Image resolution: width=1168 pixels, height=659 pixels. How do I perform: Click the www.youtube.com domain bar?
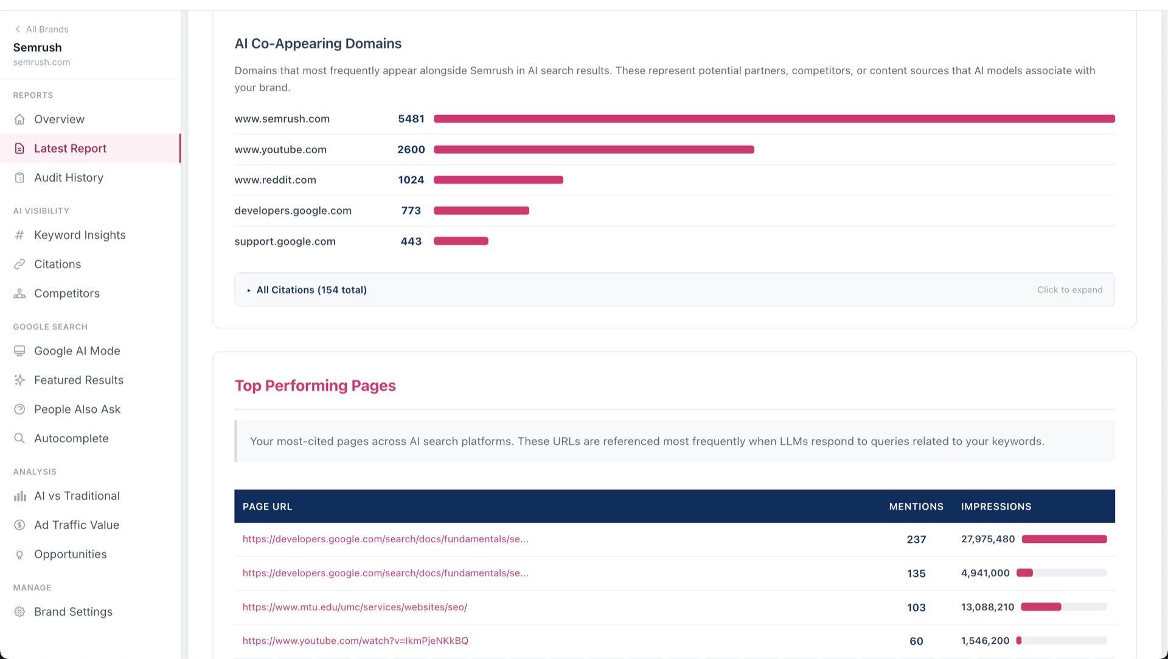pyautogui.click(x=594, y=150)
